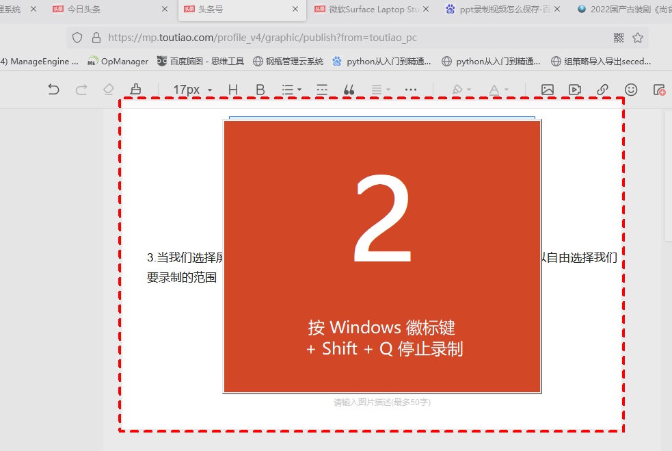Switch to 2022国产古装剧 tab
The image size is (672, 451).
tap(624, 9)
